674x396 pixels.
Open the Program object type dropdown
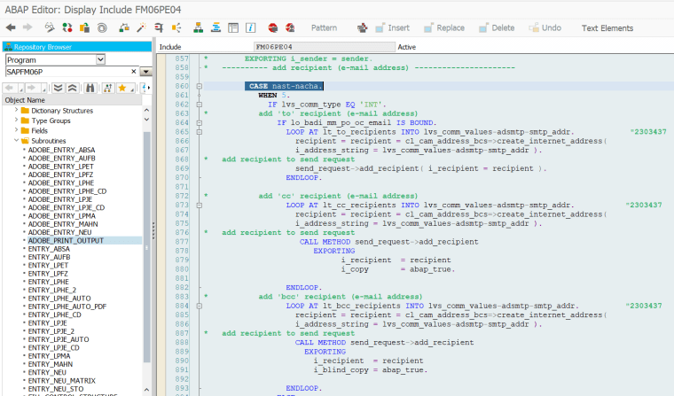100,59
